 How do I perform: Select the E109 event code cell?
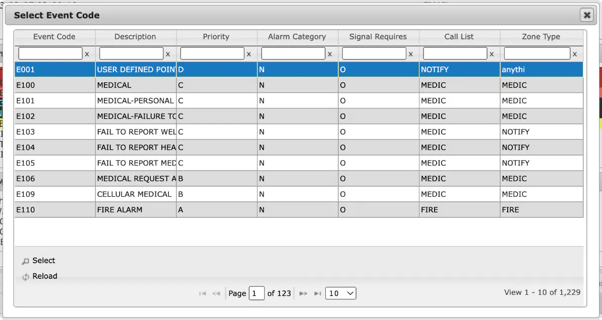tap(55, 194)
